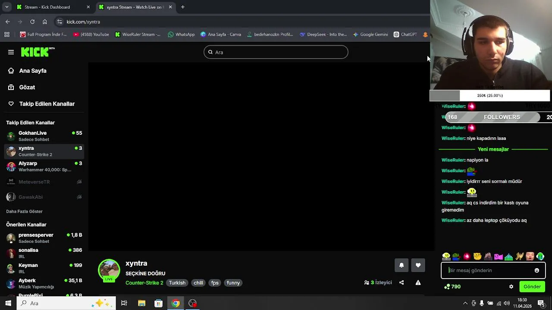
Task: Open sonalisa recommended channel
Action: click(44, 253)
